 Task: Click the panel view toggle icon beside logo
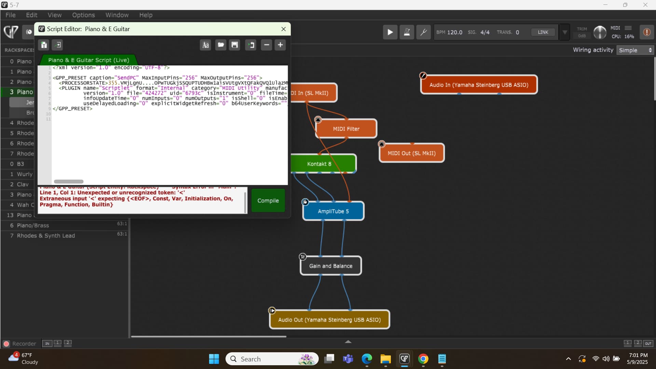[29, 32]
